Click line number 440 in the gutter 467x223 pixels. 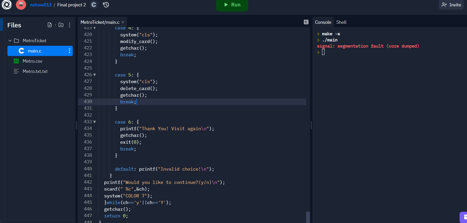[x=88, y=169]
